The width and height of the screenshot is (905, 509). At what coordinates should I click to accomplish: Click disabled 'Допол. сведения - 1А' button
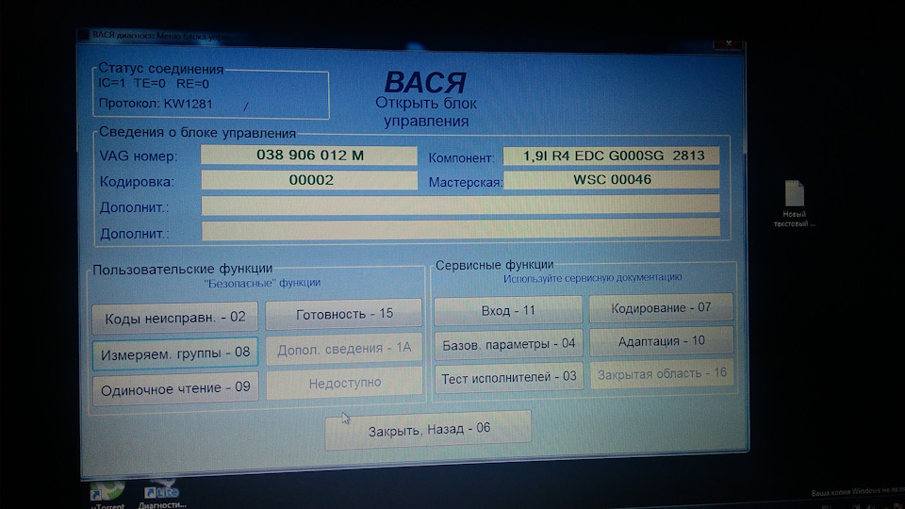coord(344,348)
